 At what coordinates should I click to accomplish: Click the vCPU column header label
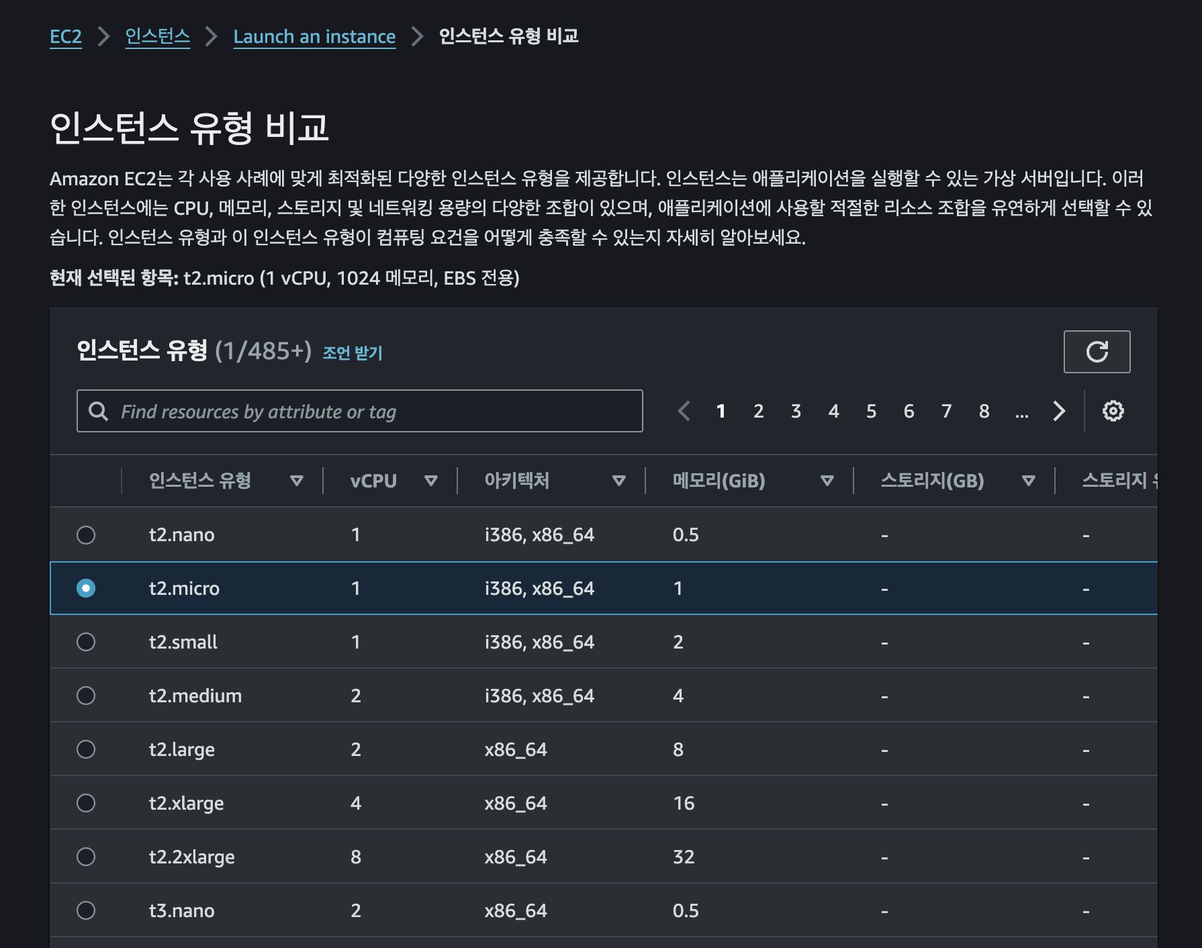coord(373,481)
